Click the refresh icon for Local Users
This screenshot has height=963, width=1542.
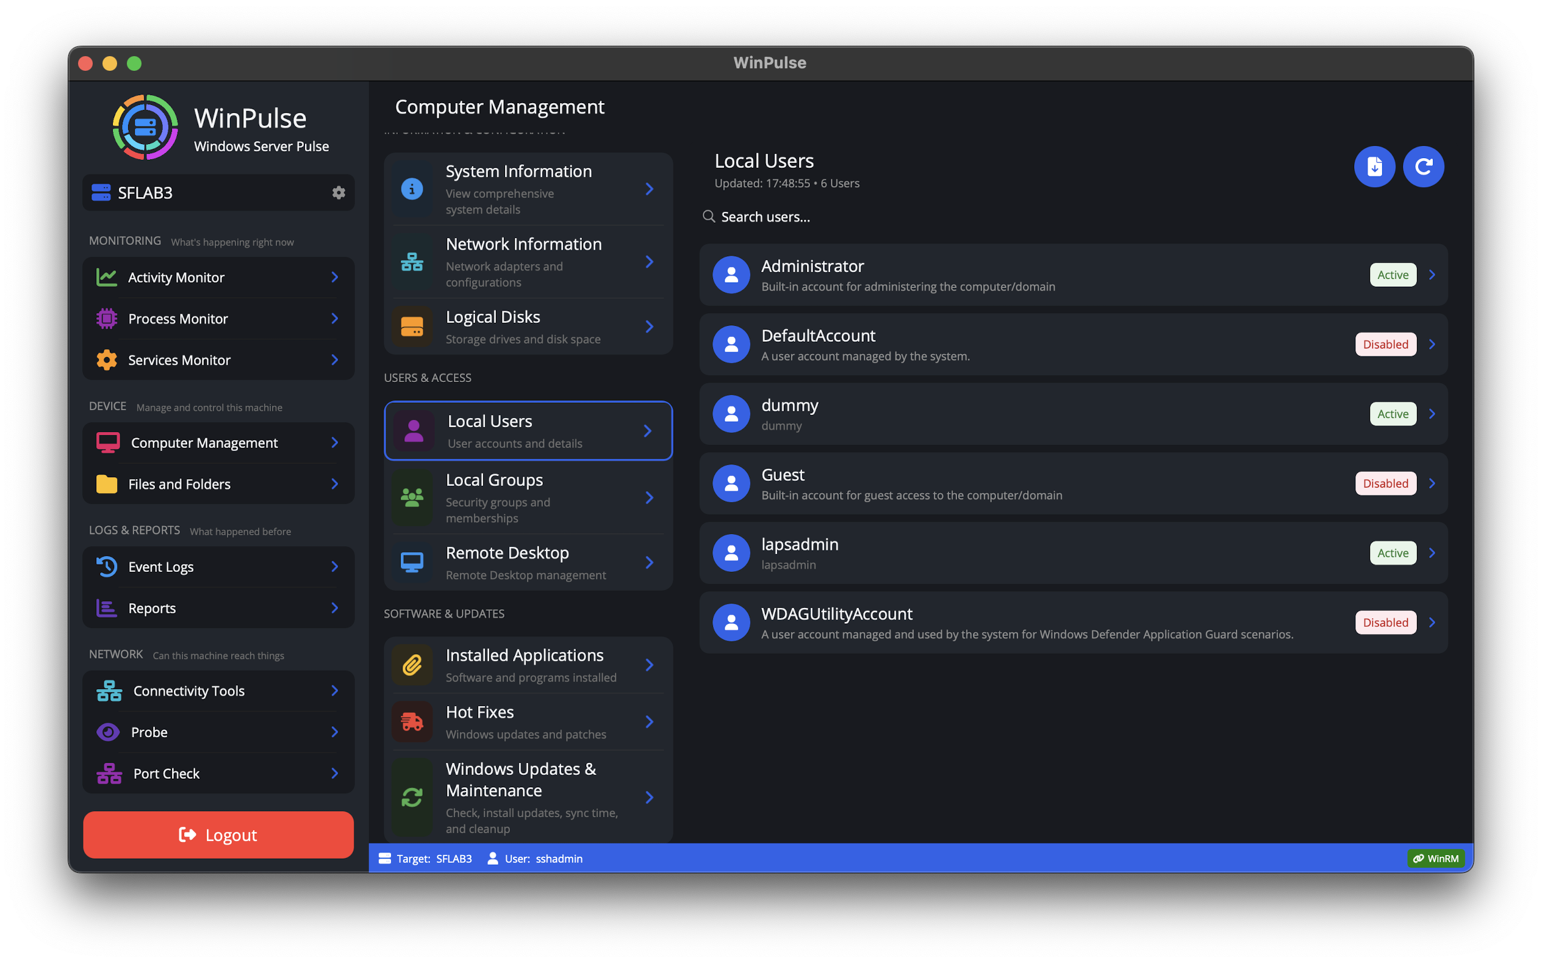1424,166
